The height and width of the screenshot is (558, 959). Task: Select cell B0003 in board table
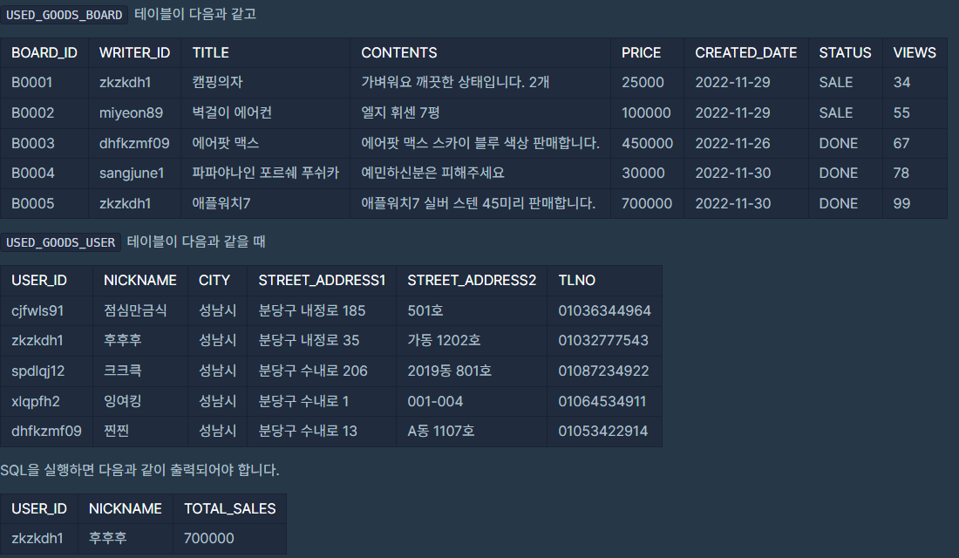[44, 143]
